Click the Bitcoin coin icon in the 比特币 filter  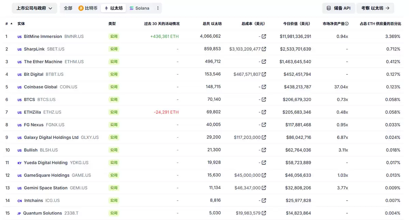pyautogui.click(x=81, y=8)
